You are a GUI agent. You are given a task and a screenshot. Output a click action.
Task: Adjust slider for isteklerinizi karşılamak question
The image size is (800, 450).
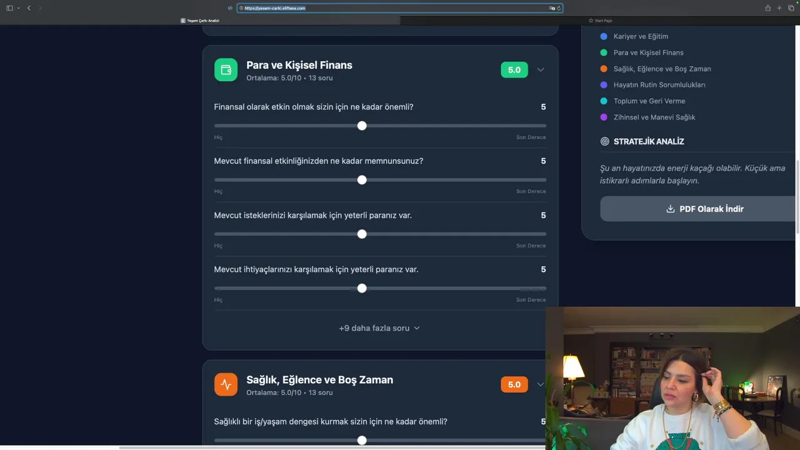(380, 234)
